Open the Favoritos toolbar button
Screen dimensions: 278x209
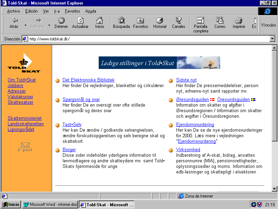pos(141,23)
